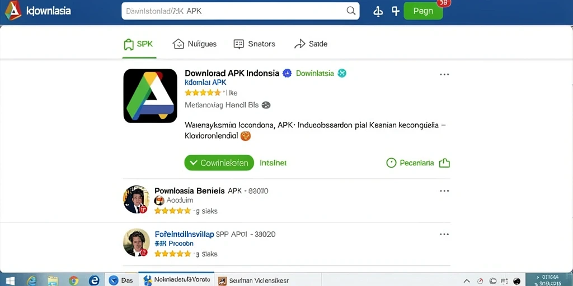Expand the system tray hidden icons chevron

pyautogui.click(x=467, y=281)
